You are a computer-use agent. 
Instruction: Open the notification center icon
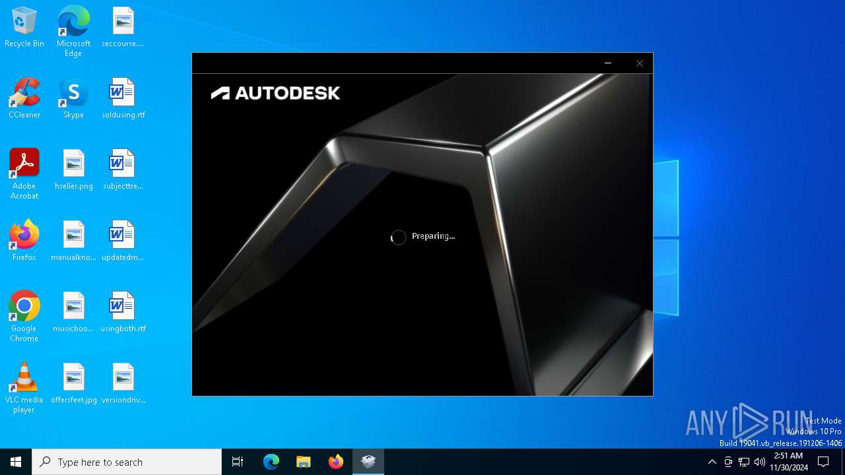823,462
